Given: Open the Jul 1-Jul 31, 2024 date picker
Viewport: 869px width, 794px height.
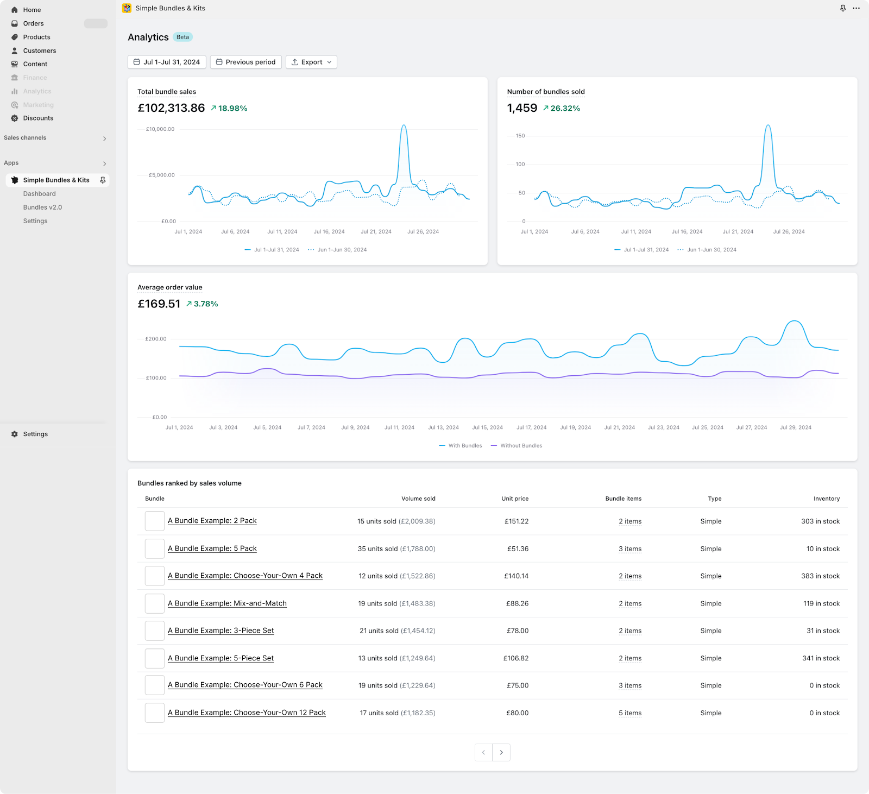Looking at the screenshot, I should tap(167, 62).
